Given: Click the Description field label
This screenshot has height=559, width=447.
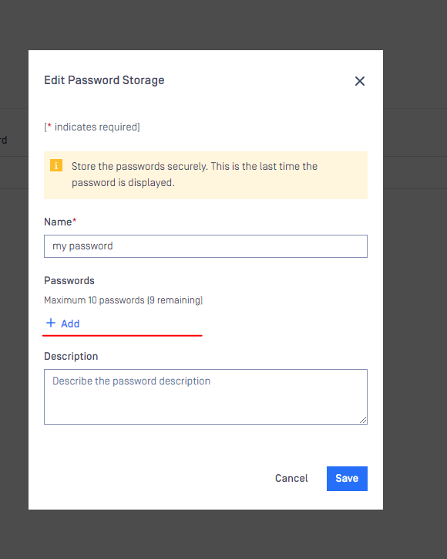Looking at the screenshot, I should (x=71, y=356).
